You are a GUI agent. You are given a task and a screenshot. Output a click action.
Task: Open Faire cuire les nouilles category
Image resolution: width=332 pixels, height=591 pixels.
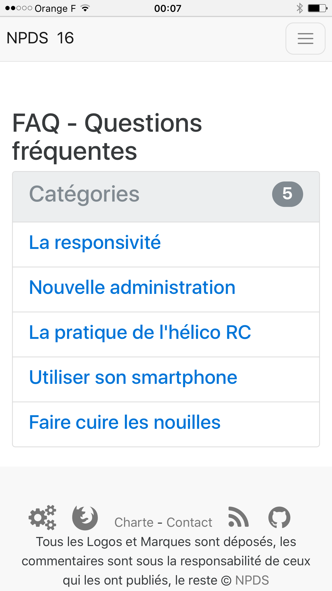click(125, 422)
